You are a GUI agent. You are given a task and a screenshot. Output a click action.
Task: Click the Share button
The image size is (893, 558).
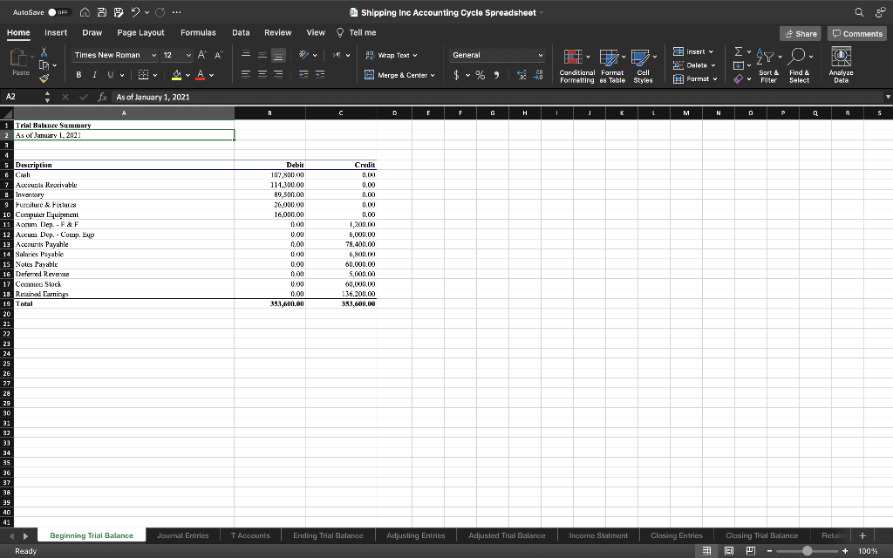click(x=801, y=34)
